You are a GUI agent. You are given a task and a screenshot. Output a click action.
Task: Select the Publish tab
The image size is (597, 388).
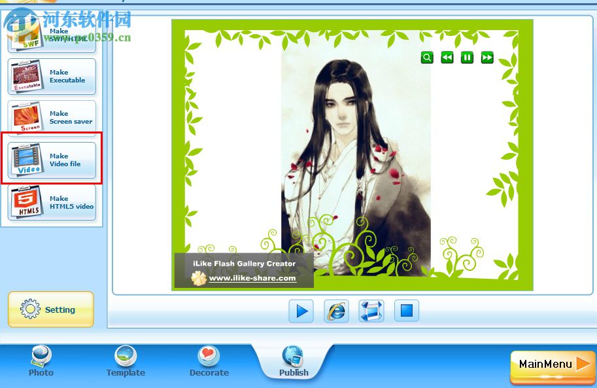294,361
